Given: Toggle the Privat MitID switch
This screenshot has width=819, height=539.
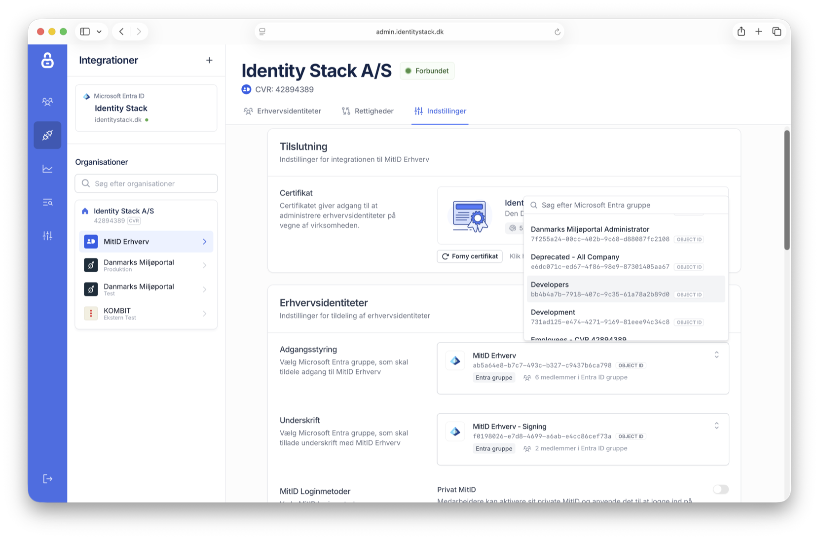Looking at the screenshot, I should pos(720,489).
